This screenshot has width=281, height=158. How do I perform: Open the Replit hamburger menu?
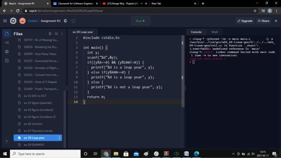(x=5, y=21)
